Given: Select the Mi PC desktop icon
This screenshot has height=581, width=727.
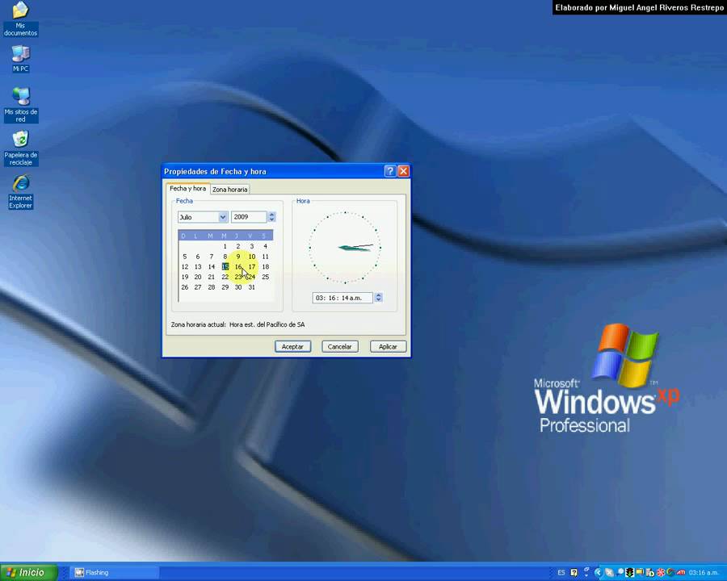Looking at the screenshot, I should [x=20, y=59].
